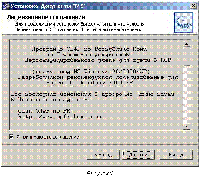
Task: Click the 'в Интернете по адресам:' line
Action: [51, 100]
